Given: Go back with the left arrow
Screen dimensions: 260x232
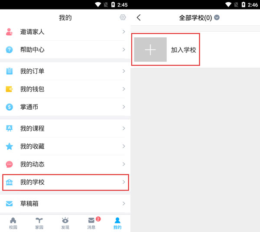Looking at the screenshot, I should [x=139, y=17].
